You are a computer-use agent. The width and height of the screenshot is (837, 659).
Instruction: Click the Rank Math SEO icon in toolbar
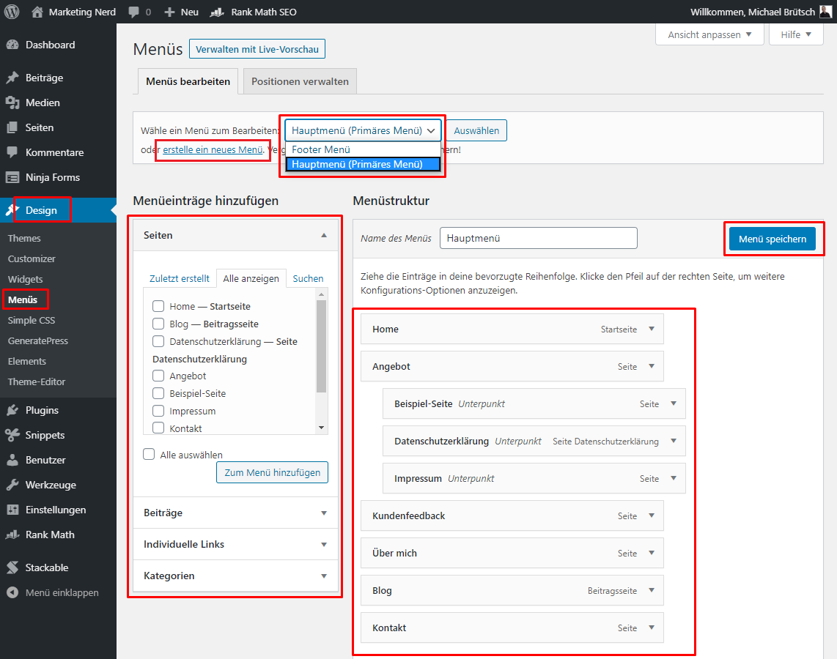point(217,12)
